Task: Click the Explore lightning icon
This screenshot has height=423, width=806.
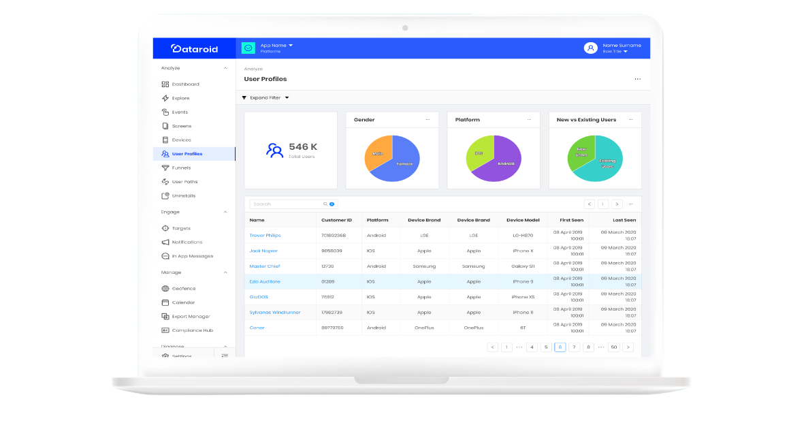Action: [x=165, y=98]
